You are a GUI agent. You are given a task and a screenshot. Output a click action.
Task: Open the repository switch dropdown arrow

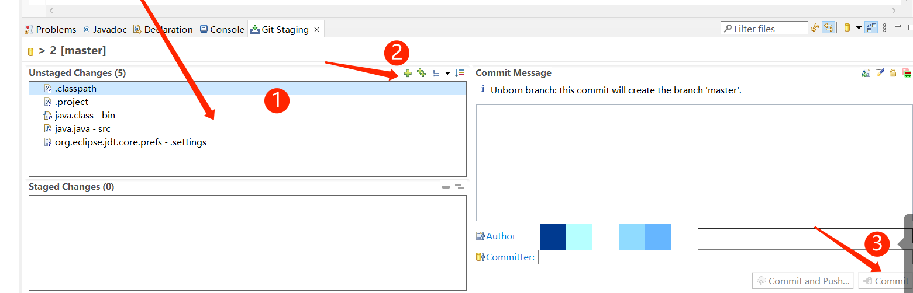click(859, 28)
